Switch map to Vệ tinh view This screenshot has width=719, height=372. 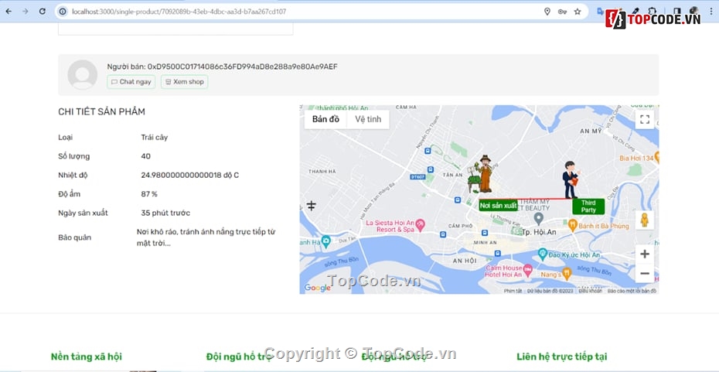(368, 119)
